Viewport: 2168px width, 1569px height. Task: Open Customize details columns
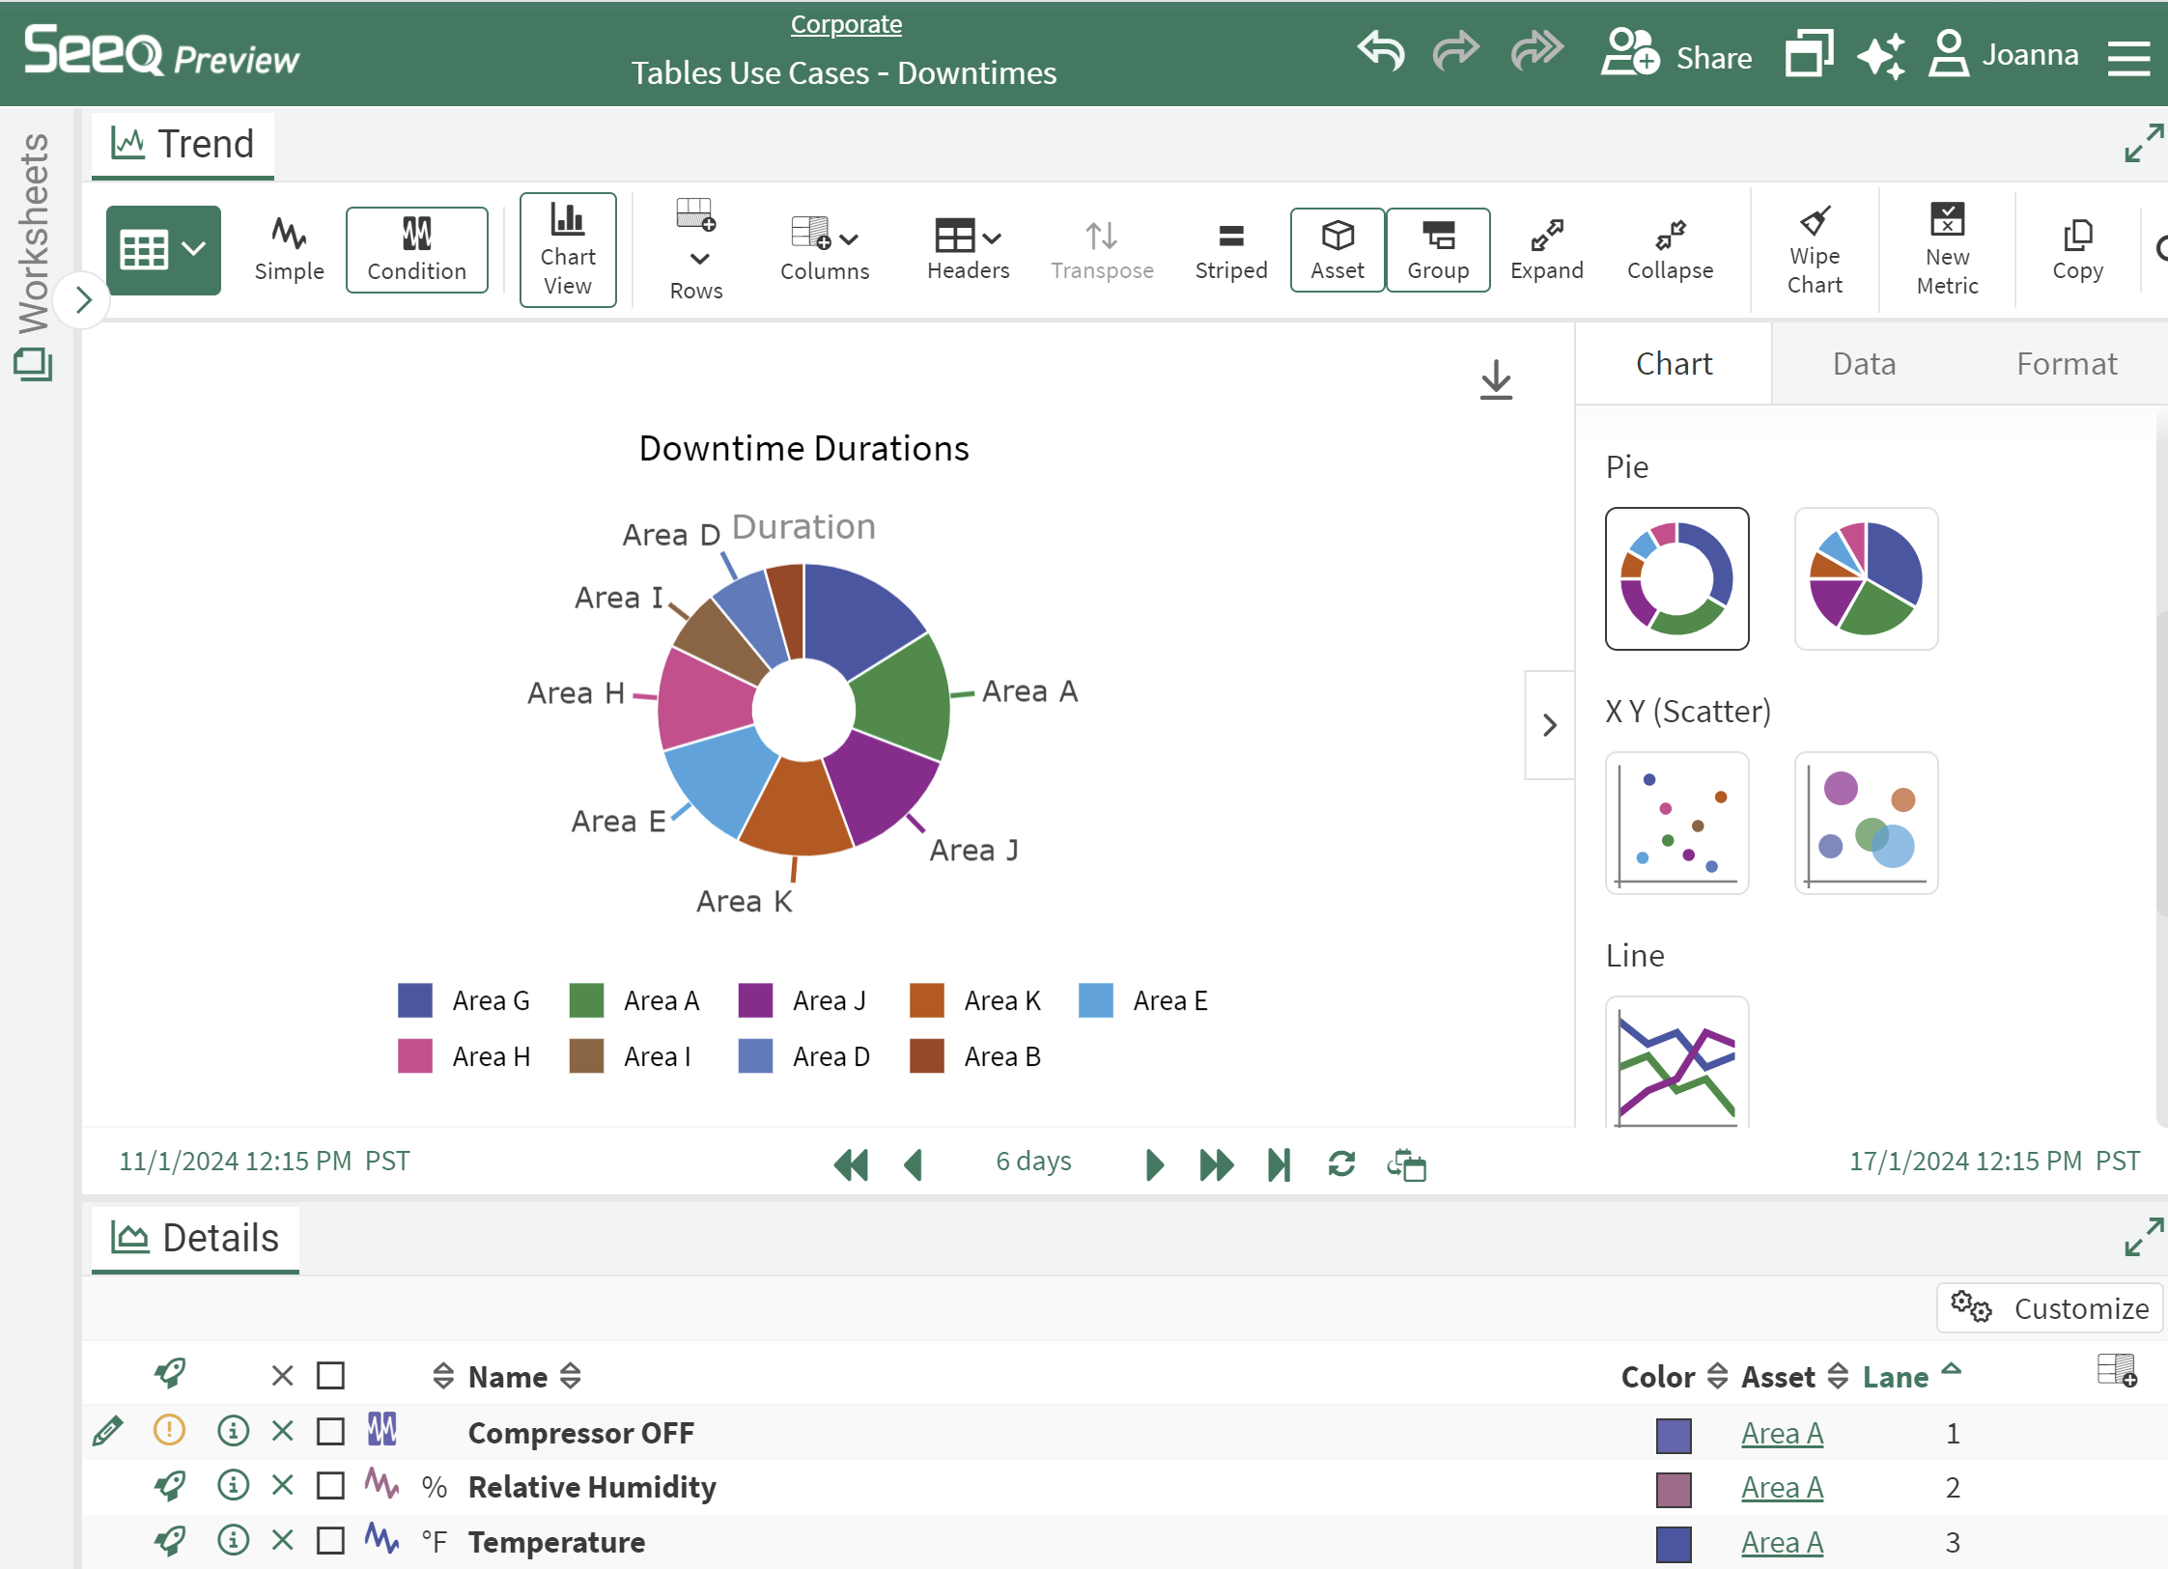coord(2049,1308)
